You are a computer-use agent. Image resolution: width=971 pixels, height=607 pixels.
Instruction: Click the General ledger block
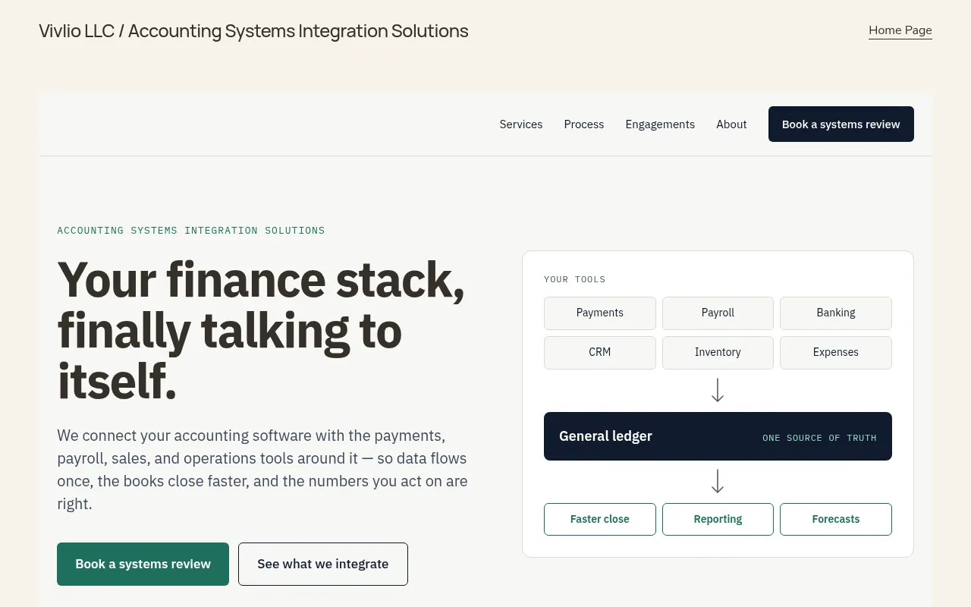click(x=718, y=436)
